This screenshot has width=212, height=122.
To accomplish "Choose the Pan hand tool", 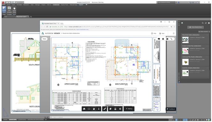I will click(x=94, y=109).
